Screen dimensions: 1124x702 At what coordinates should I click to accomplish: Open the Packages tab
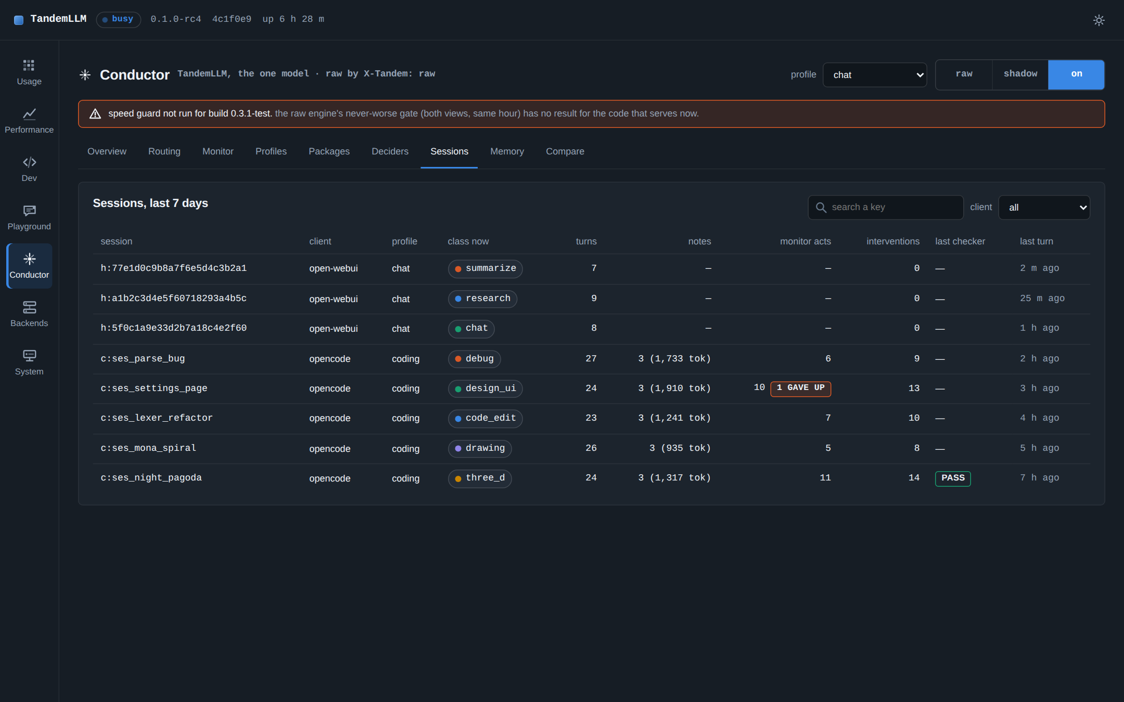pyautogui.click(x=329, y=151)
